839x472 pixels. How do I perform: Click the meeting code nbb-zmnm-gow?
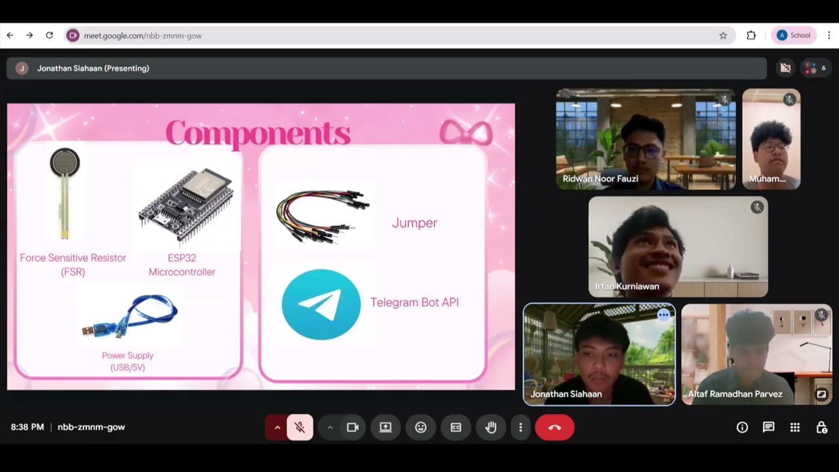[91, 427]
